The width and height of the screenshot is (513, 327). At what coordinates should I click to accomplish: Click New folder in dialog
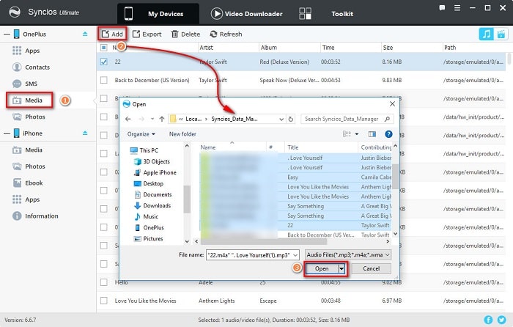pyautogui.click(x=182, y=134)
